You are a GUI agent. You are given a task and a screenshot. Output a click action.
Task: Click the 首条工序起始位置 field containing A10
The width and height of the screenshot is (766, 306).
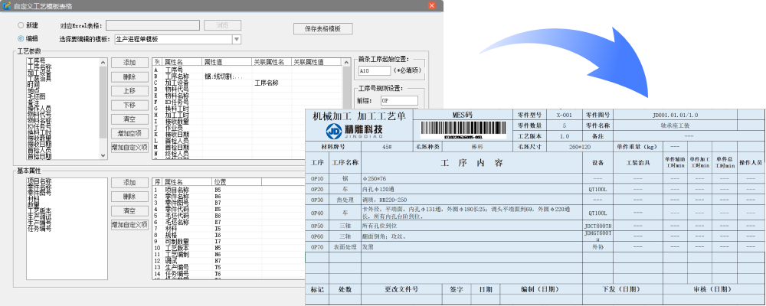tap(375, 71)
